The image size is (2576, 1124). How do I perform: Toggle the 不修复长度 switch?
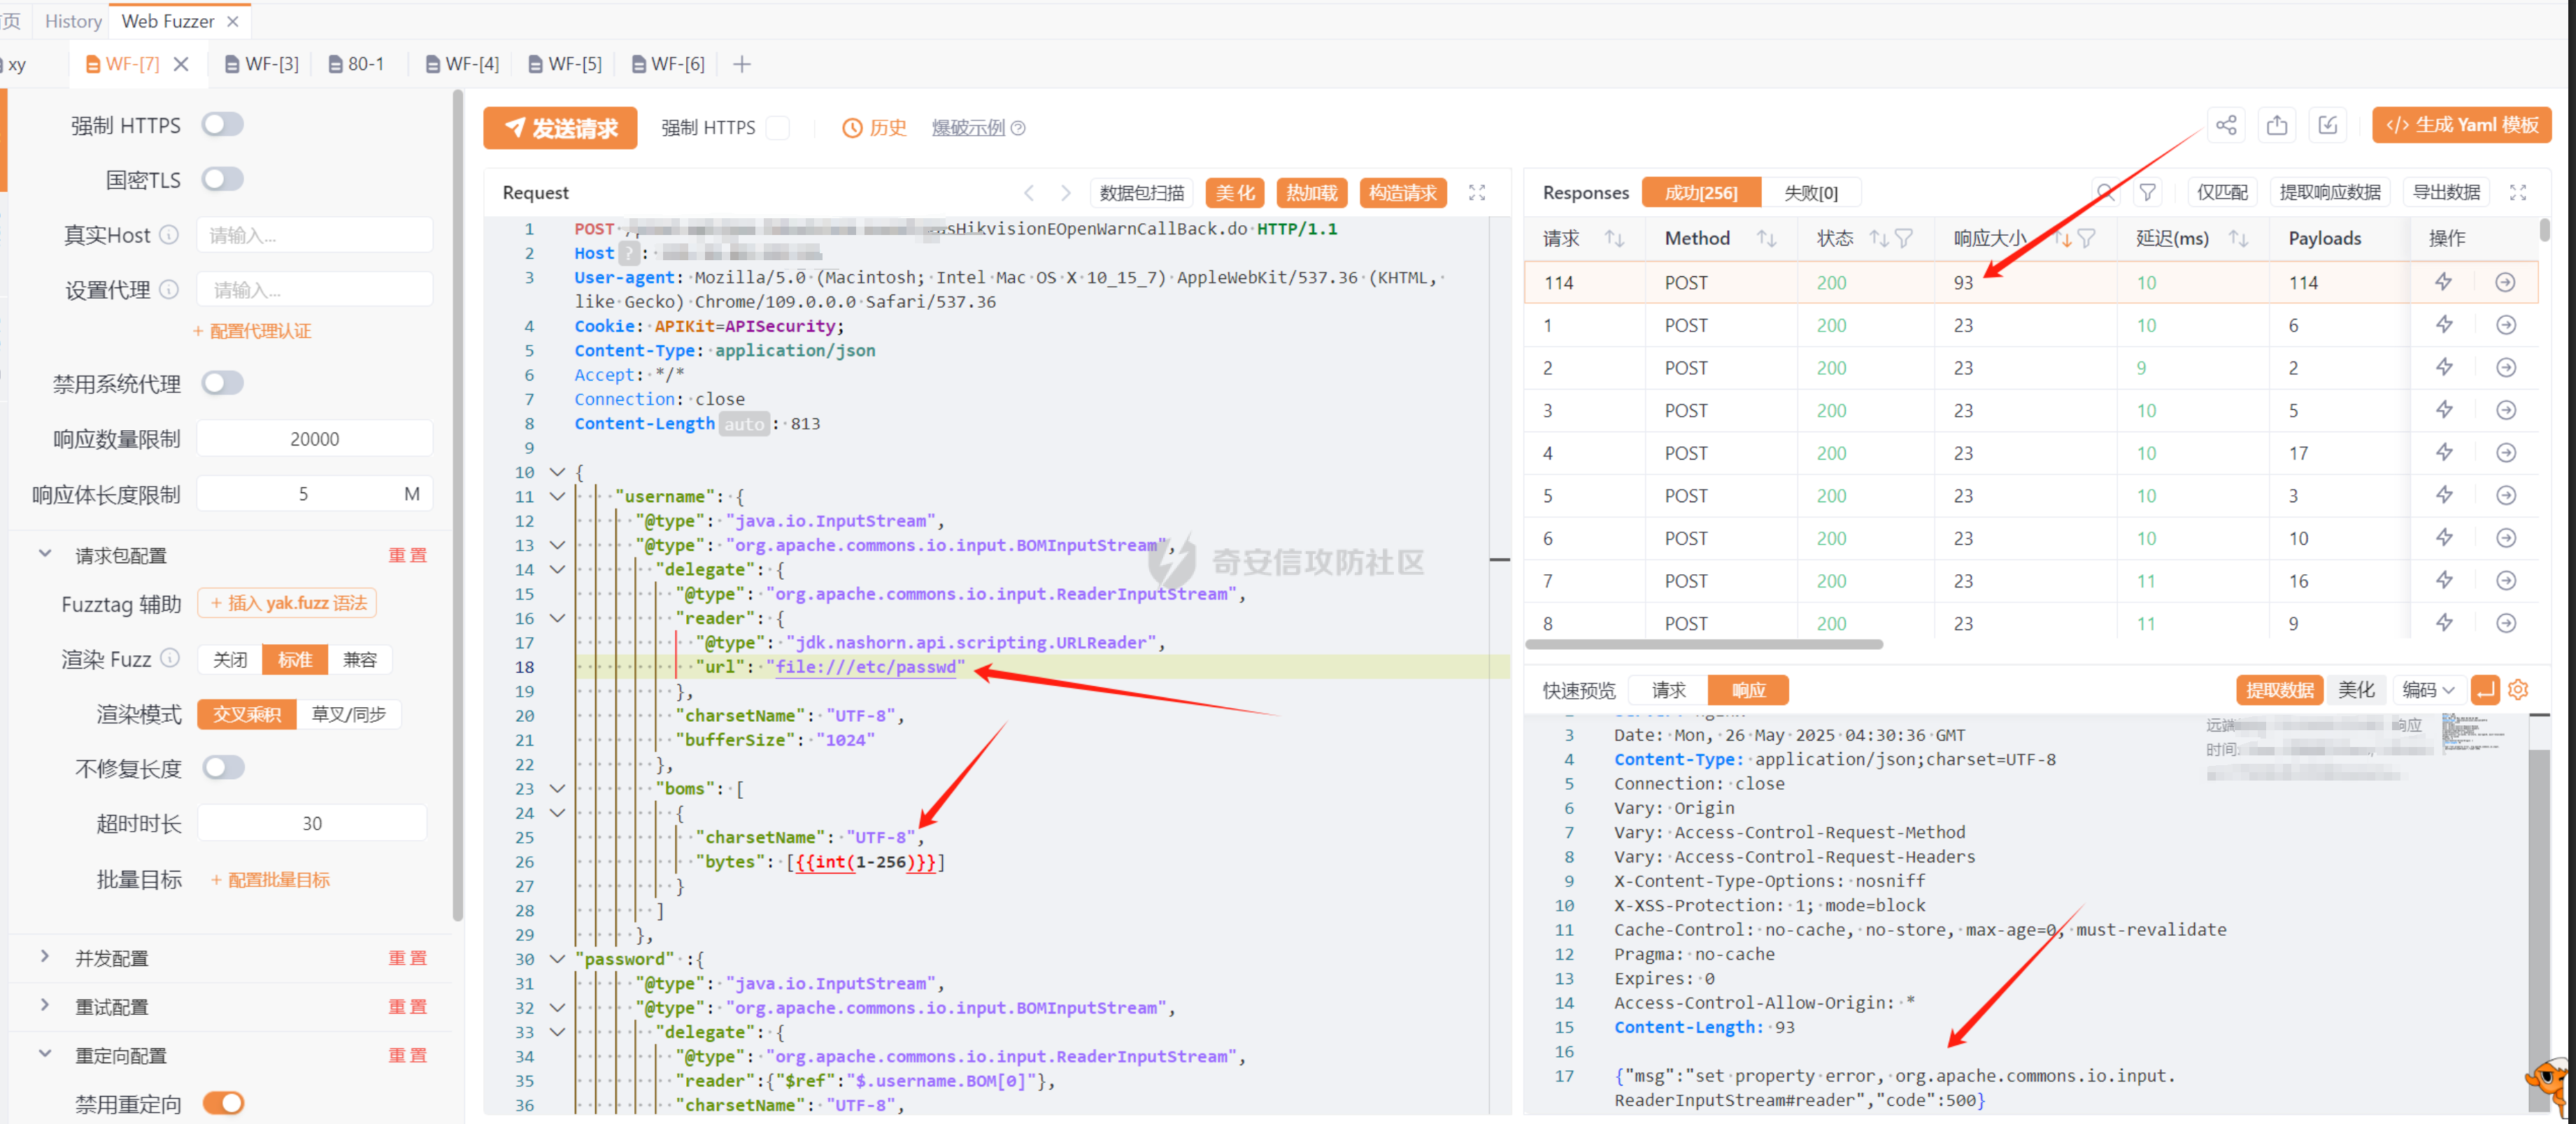click(222, 767)
